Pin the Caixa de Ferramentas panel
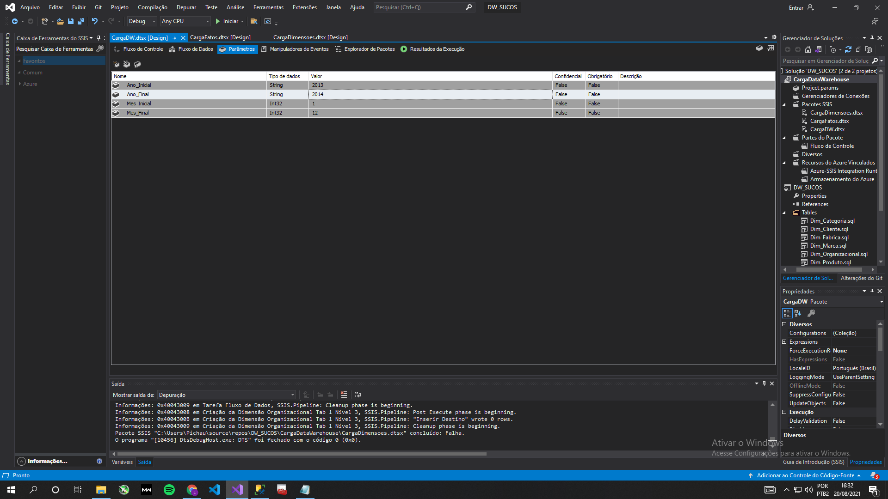 click(99, 38)
